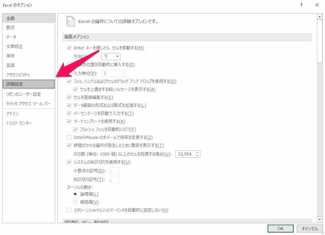Toggle パーセンテージを自動で入力する checkbox
325x235 pixels.
click(69, 113)
